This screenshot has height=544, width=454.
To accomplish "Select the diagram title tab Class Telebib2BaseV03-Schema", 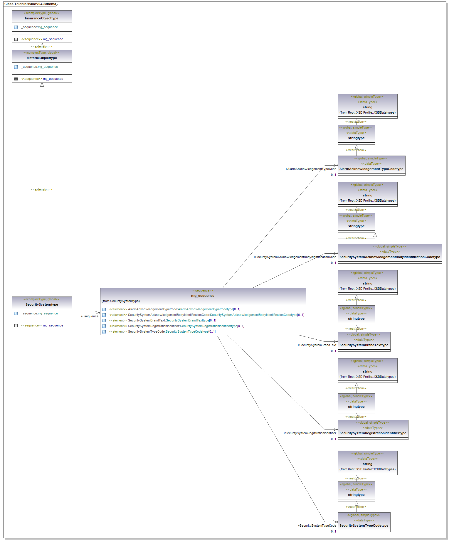I will (x=30, y=4).
